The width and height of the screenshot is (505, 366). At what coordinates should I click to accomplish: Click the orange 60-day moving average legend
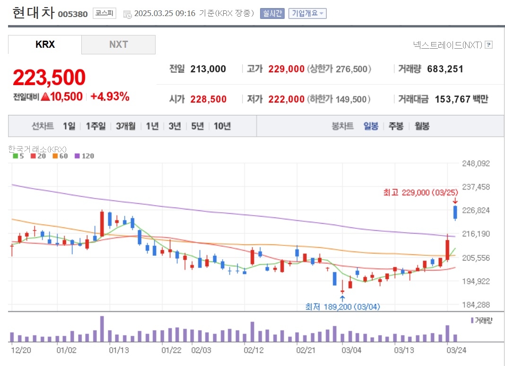point(60,156)
